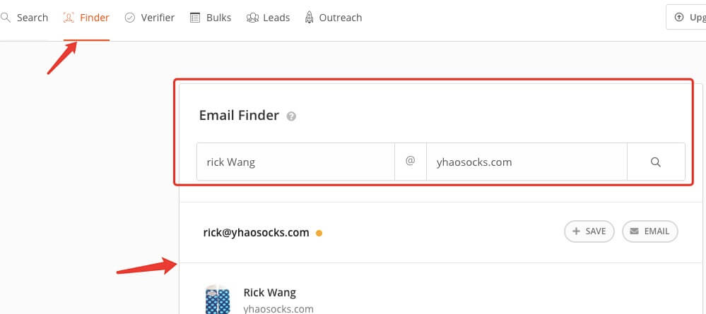This screenshot has height=314, width=706.
Task: Save the rick@yhaosocks.com result
Action: [589, 231]
